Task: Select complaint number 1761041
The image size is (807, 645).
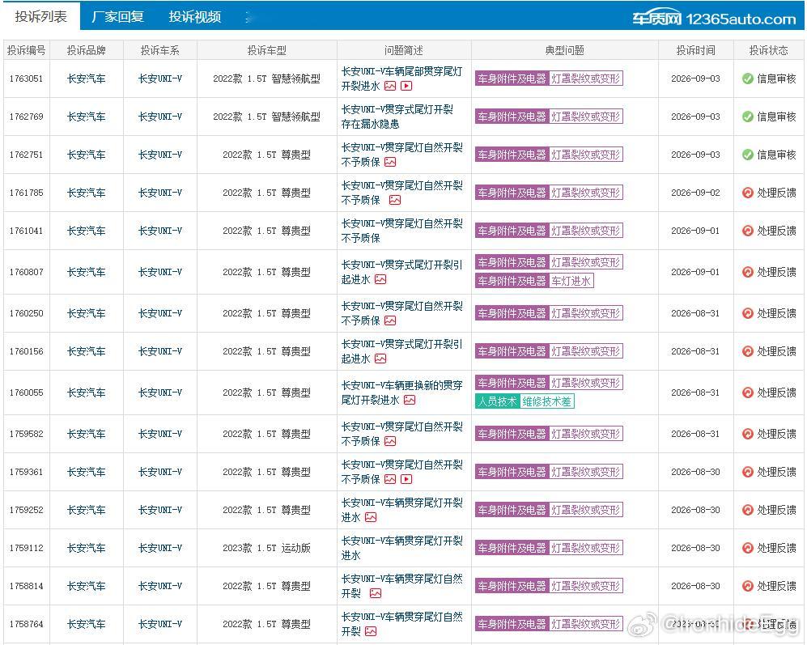Action: tap(26, 231)
